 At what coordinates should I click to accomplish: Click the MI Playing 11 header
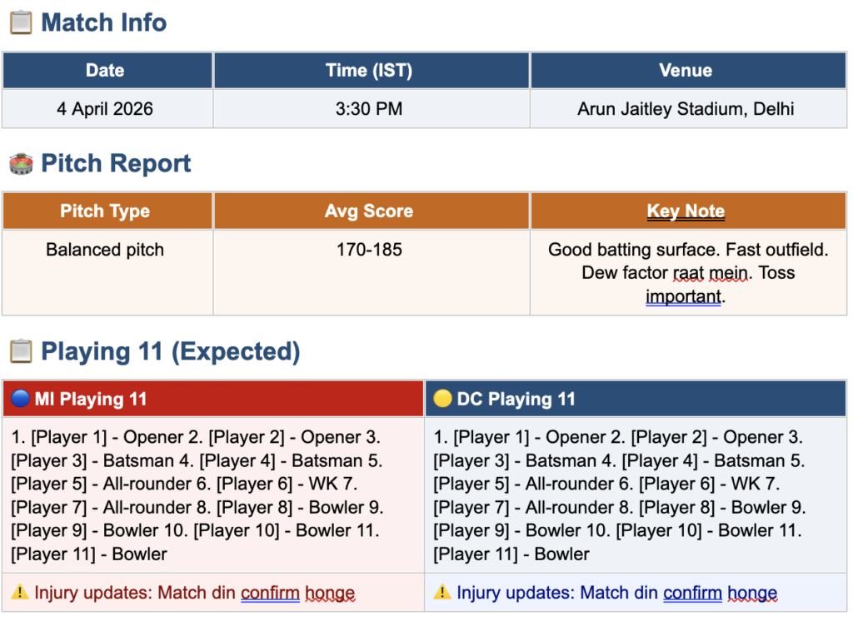[213, 399]
